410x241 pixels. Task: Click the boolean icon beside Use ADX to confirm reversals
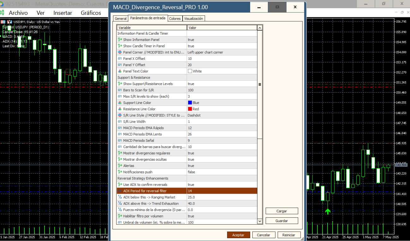[120, 185]
